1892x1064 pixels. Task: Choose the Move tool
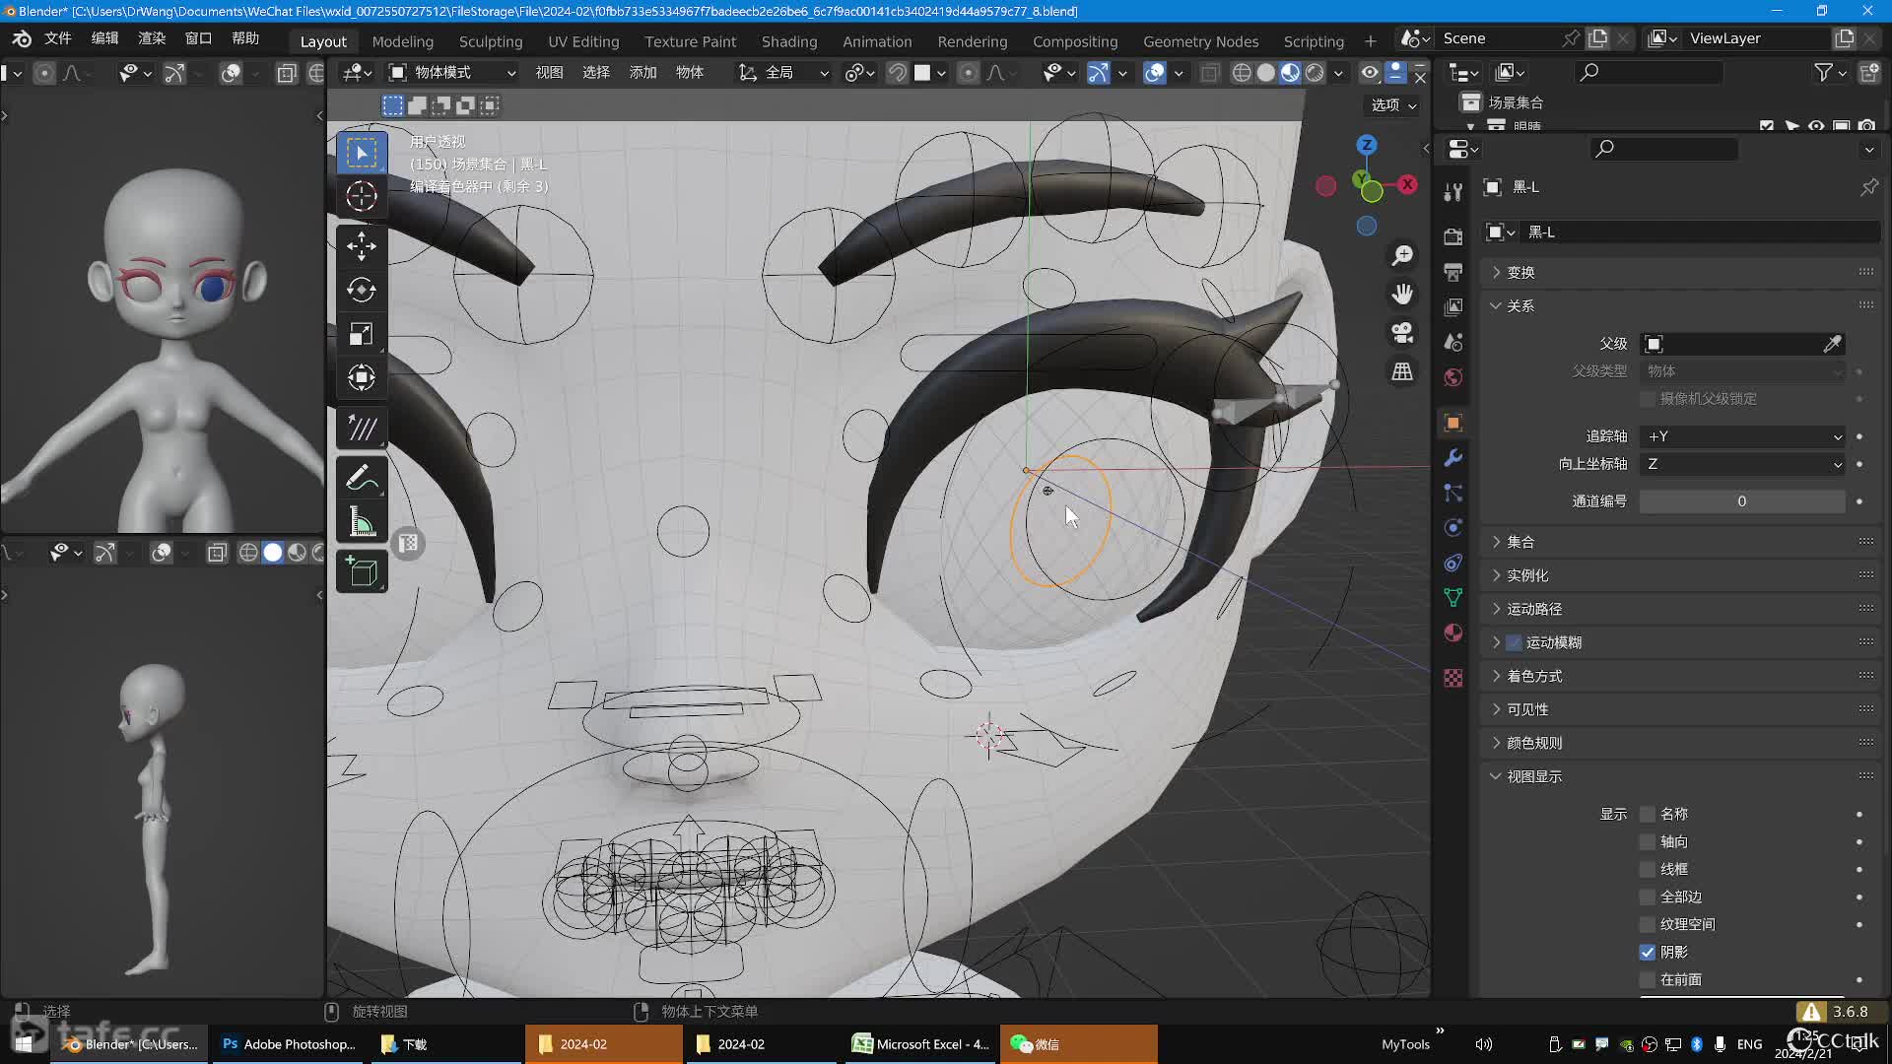(362, 245)
